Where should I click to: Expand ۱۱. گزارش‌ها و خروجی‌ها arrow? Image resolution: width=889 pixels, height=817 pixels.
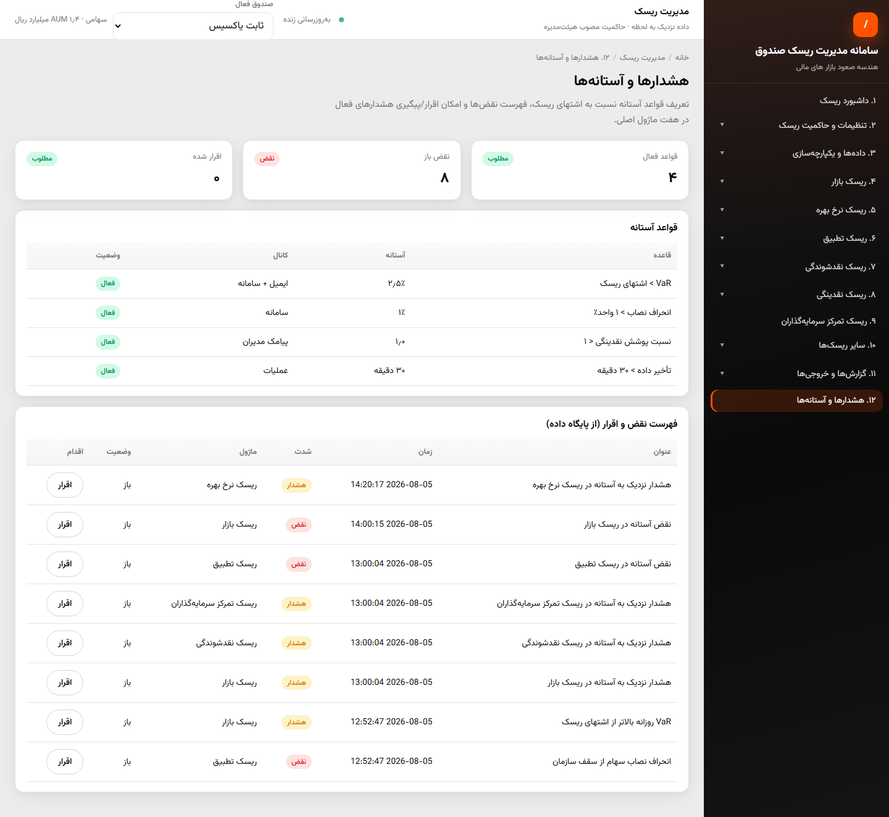pyautogui.click(x=722, y=374)
